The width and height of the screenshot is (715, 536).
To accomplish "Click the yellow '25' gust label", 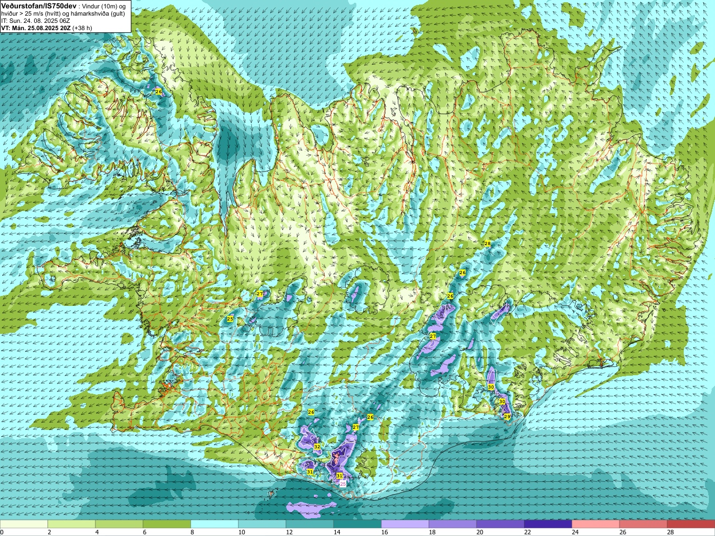I will (x=230, y=319).
